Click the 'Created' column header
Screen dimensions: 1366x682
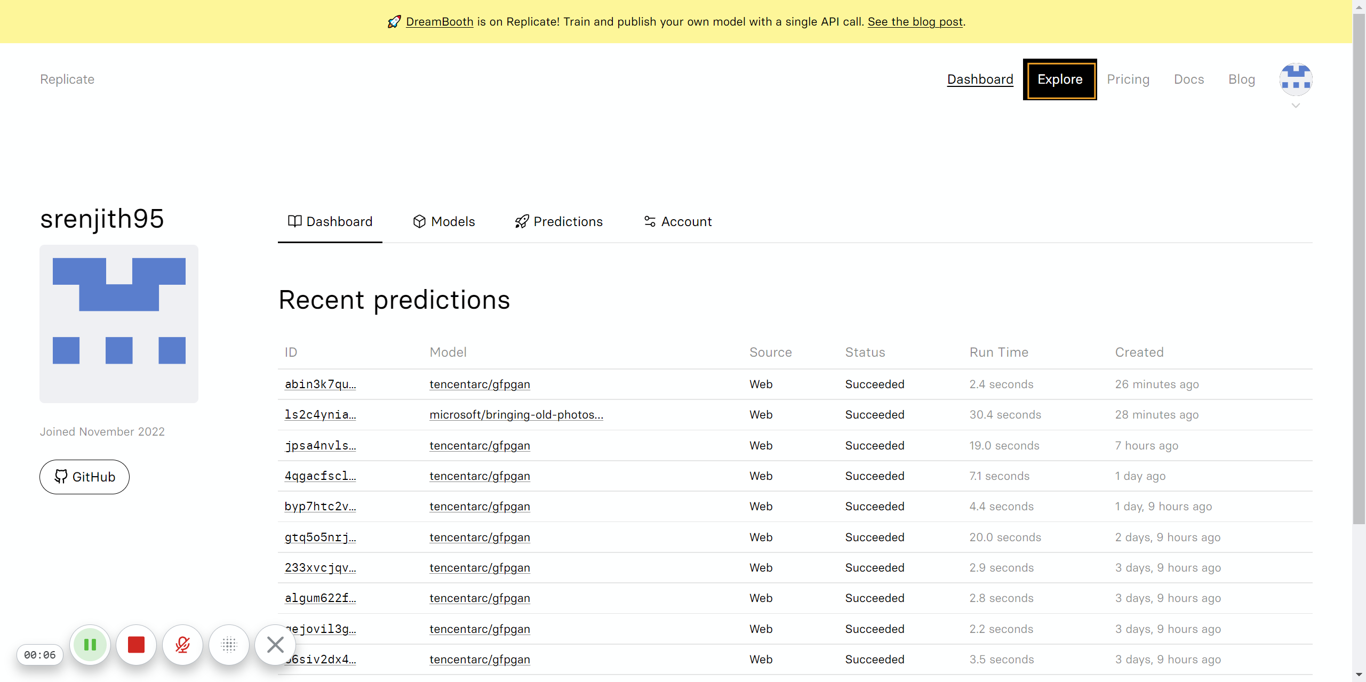1139,352
